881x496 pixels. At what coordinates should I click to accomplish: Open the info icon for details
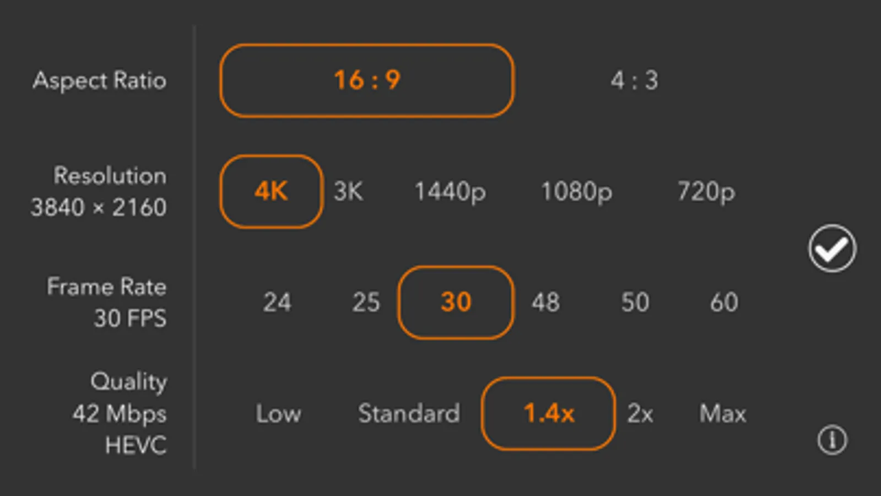832,440
